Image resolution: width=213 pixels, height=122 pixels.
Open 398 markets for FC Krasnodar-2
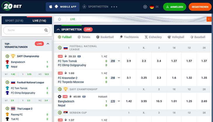[113, 78]
